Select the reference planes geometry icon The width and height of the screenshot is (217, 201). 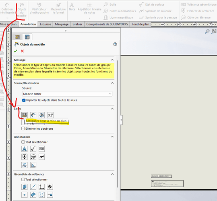tap(25, 187)
